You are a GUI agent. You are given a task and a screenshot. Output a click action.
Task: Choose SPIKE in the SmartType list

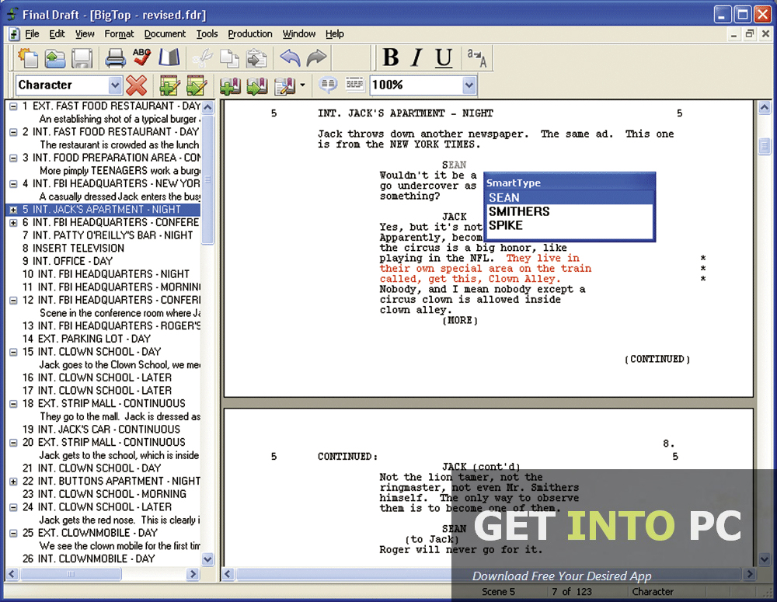click(x=569, y=225)
